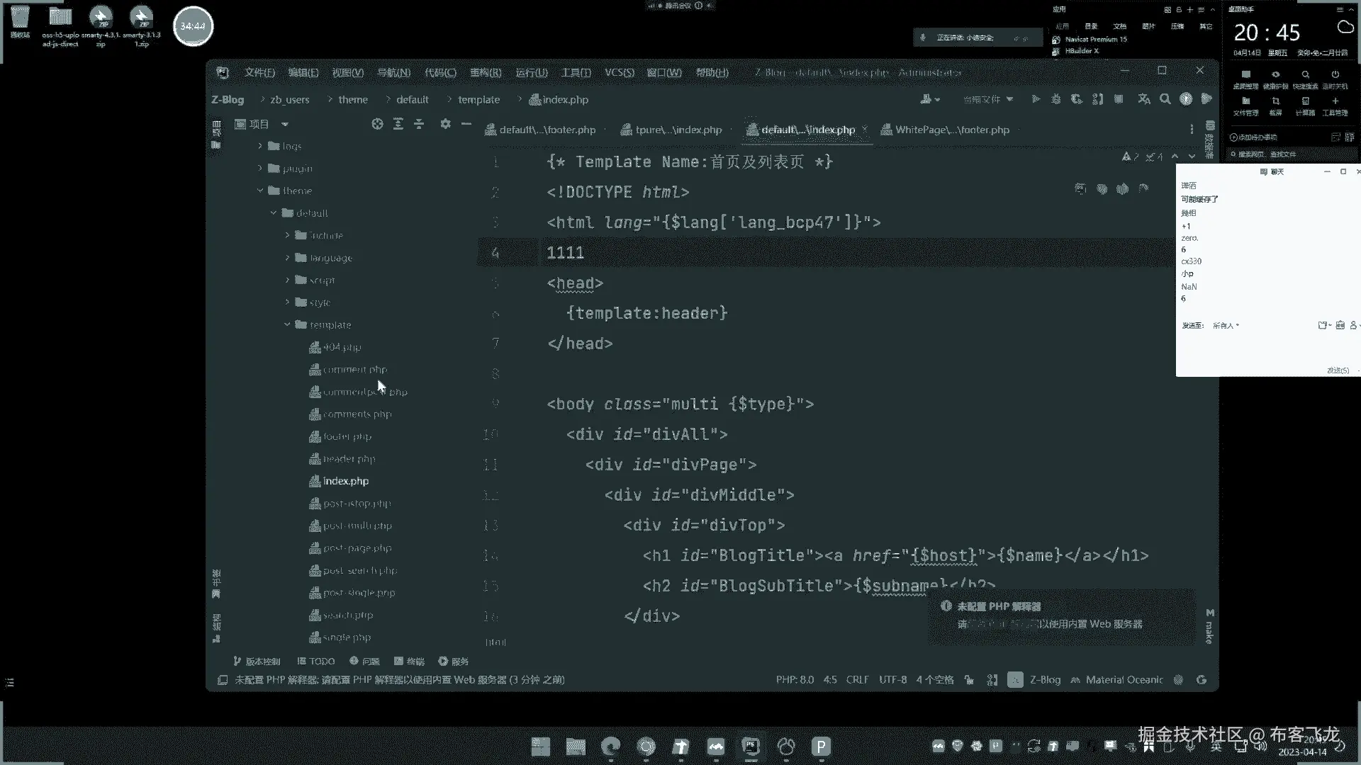This screenshot has height=765, width=1361.
Task: Expand the language folder
Action: click(x=287, y=258)
